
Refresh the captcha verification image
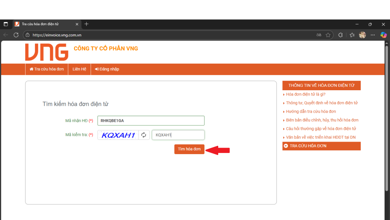click(144, 135)
